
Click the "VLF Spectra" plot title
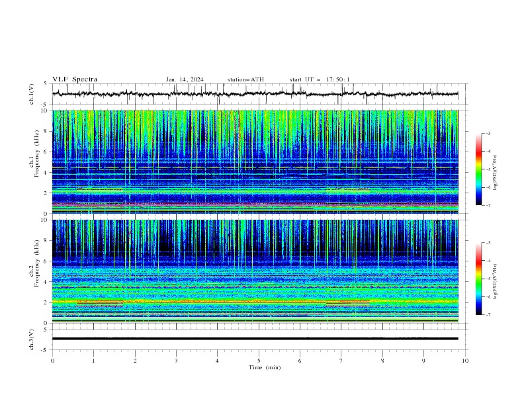pyautogui.click(x=75, y=79)
